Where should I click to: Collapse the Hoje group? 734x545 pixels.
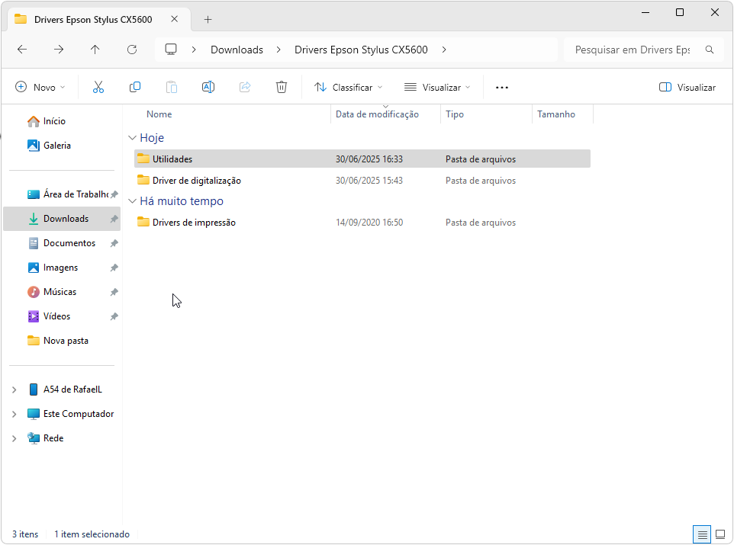[133, 138]
